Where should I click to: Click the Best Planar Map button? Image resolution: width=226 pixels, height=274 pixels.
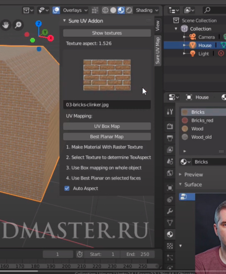coord(107,137)
